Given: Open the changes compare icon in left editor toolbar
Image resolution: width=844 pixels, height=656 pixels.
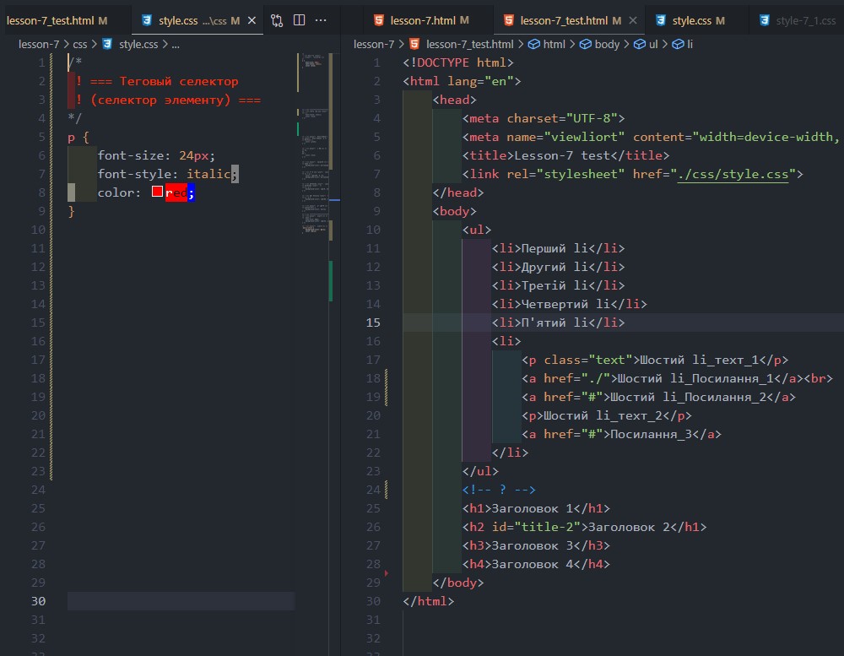Looking at the screenshot, I should pos(277,20).
